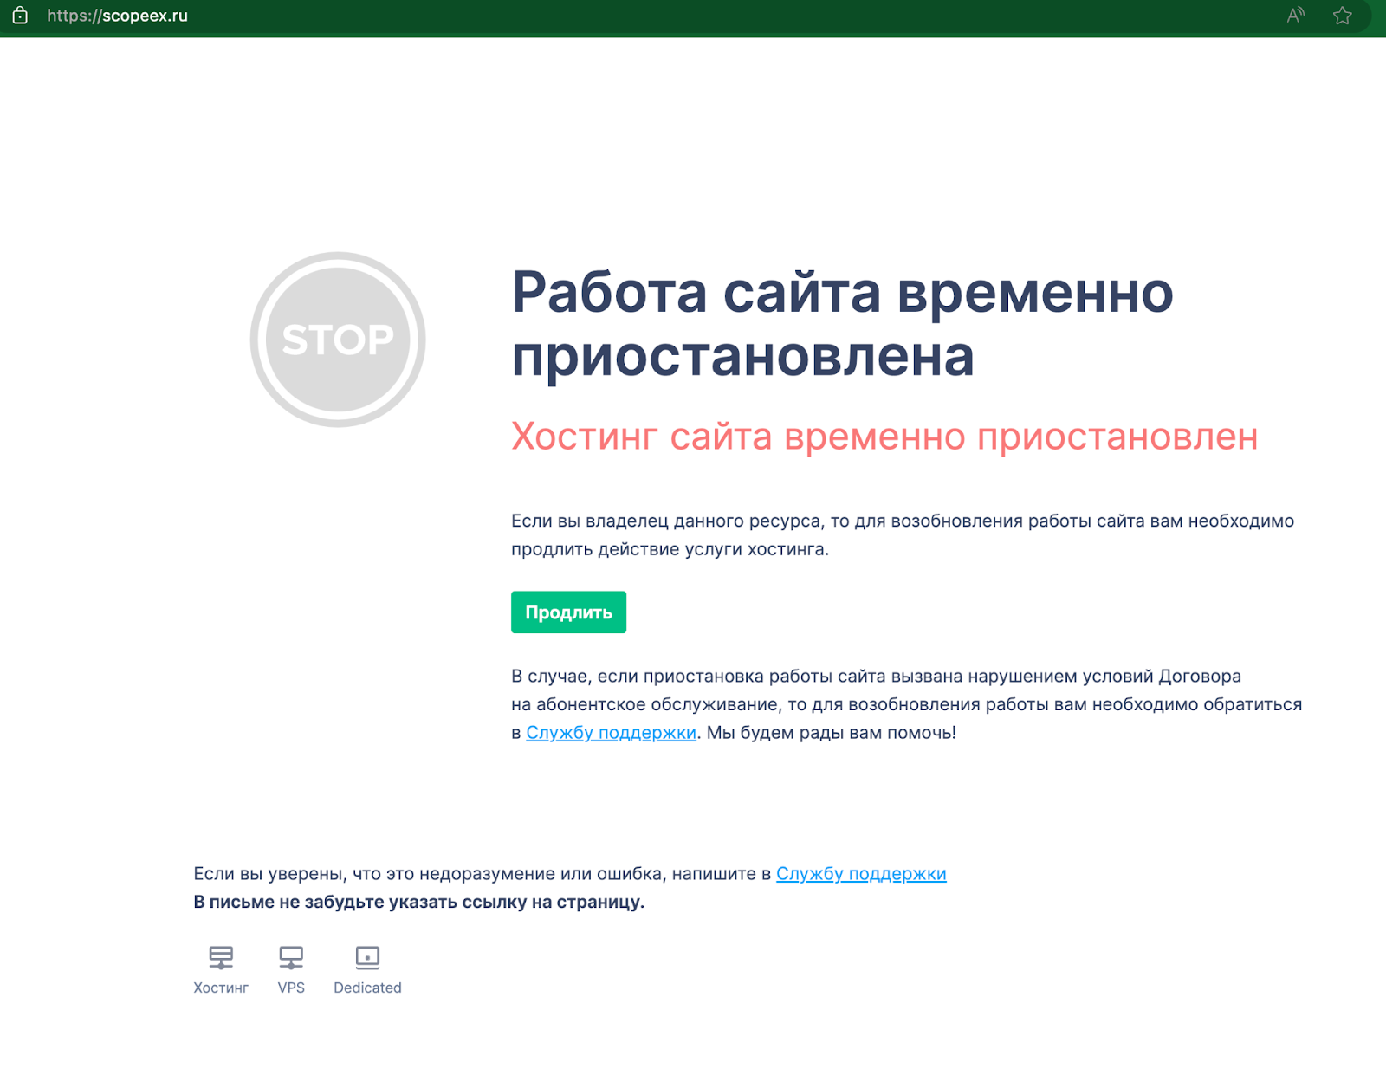
Task: Add page to favorites with star icon
Action: point(1343,16)
